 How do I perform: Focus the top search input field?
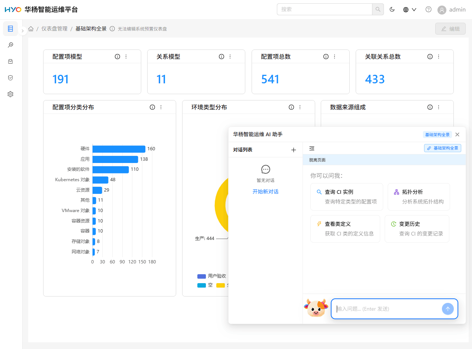pos(324,9)
